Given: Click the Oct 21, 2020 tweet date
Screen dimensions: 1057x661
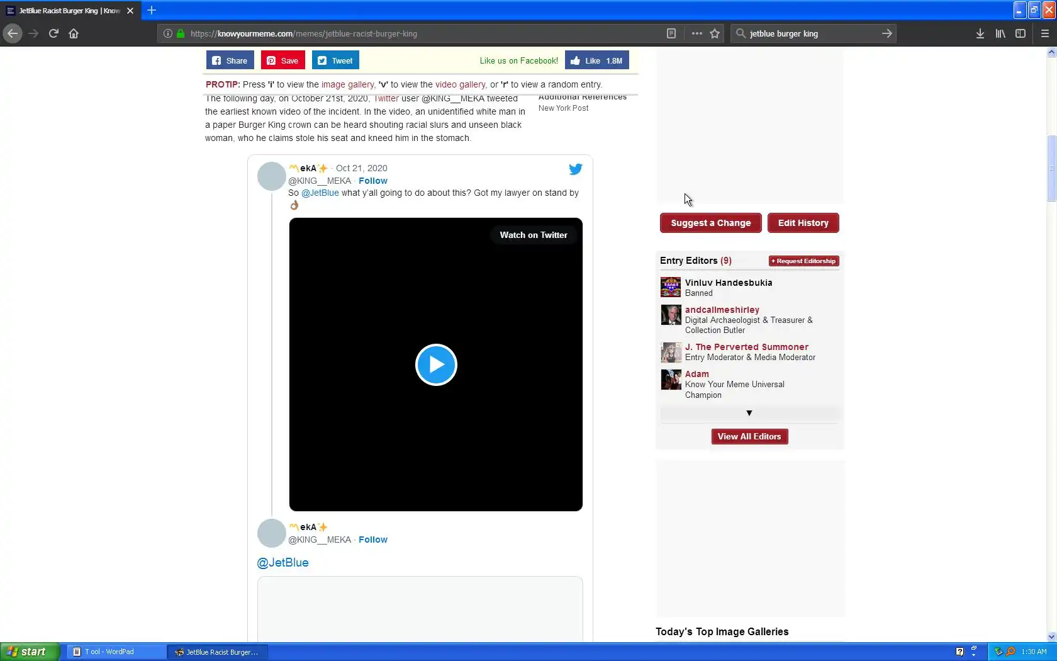Looking at the screenshot, I should [361, 168].
